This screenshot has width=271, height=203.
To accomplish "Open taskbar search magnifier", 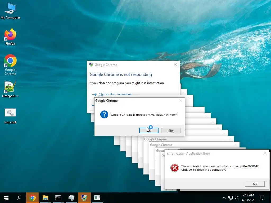I will (x=19, y=198).
